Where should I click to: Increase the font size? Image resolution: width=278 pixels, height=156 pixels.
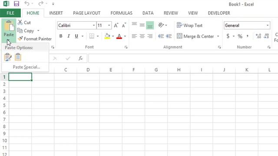116,25
